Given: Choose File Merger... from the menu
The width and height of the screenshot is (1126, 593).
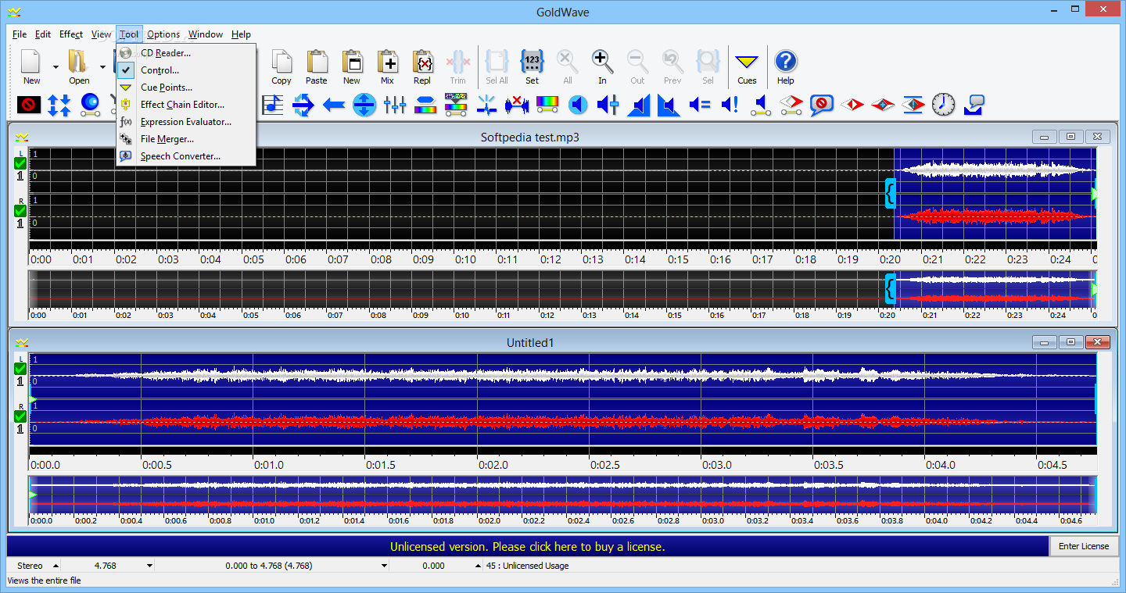Looking at the screenshot, I should 186,139.
